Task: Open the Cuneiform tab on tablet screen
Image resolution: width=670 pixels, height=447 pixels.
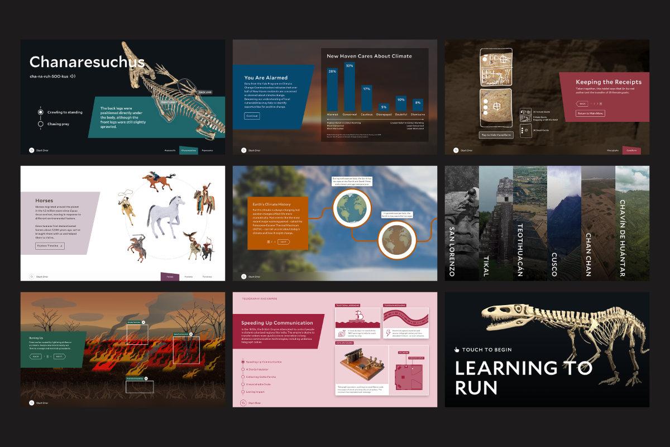Action: click(x=631, y=150)
